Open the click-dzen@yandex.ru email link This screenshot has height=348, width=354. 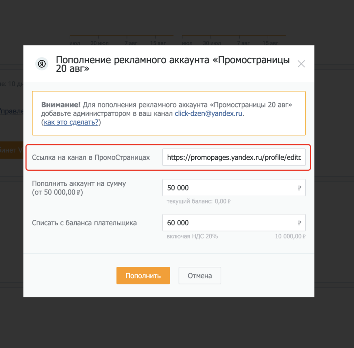click(x=208, y=113)
